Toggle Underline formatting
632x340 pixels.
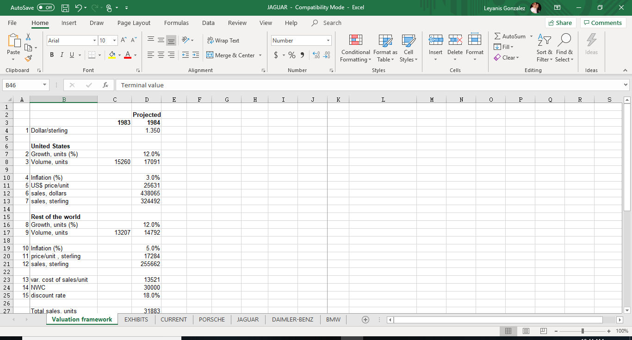(x=71, y=55)
